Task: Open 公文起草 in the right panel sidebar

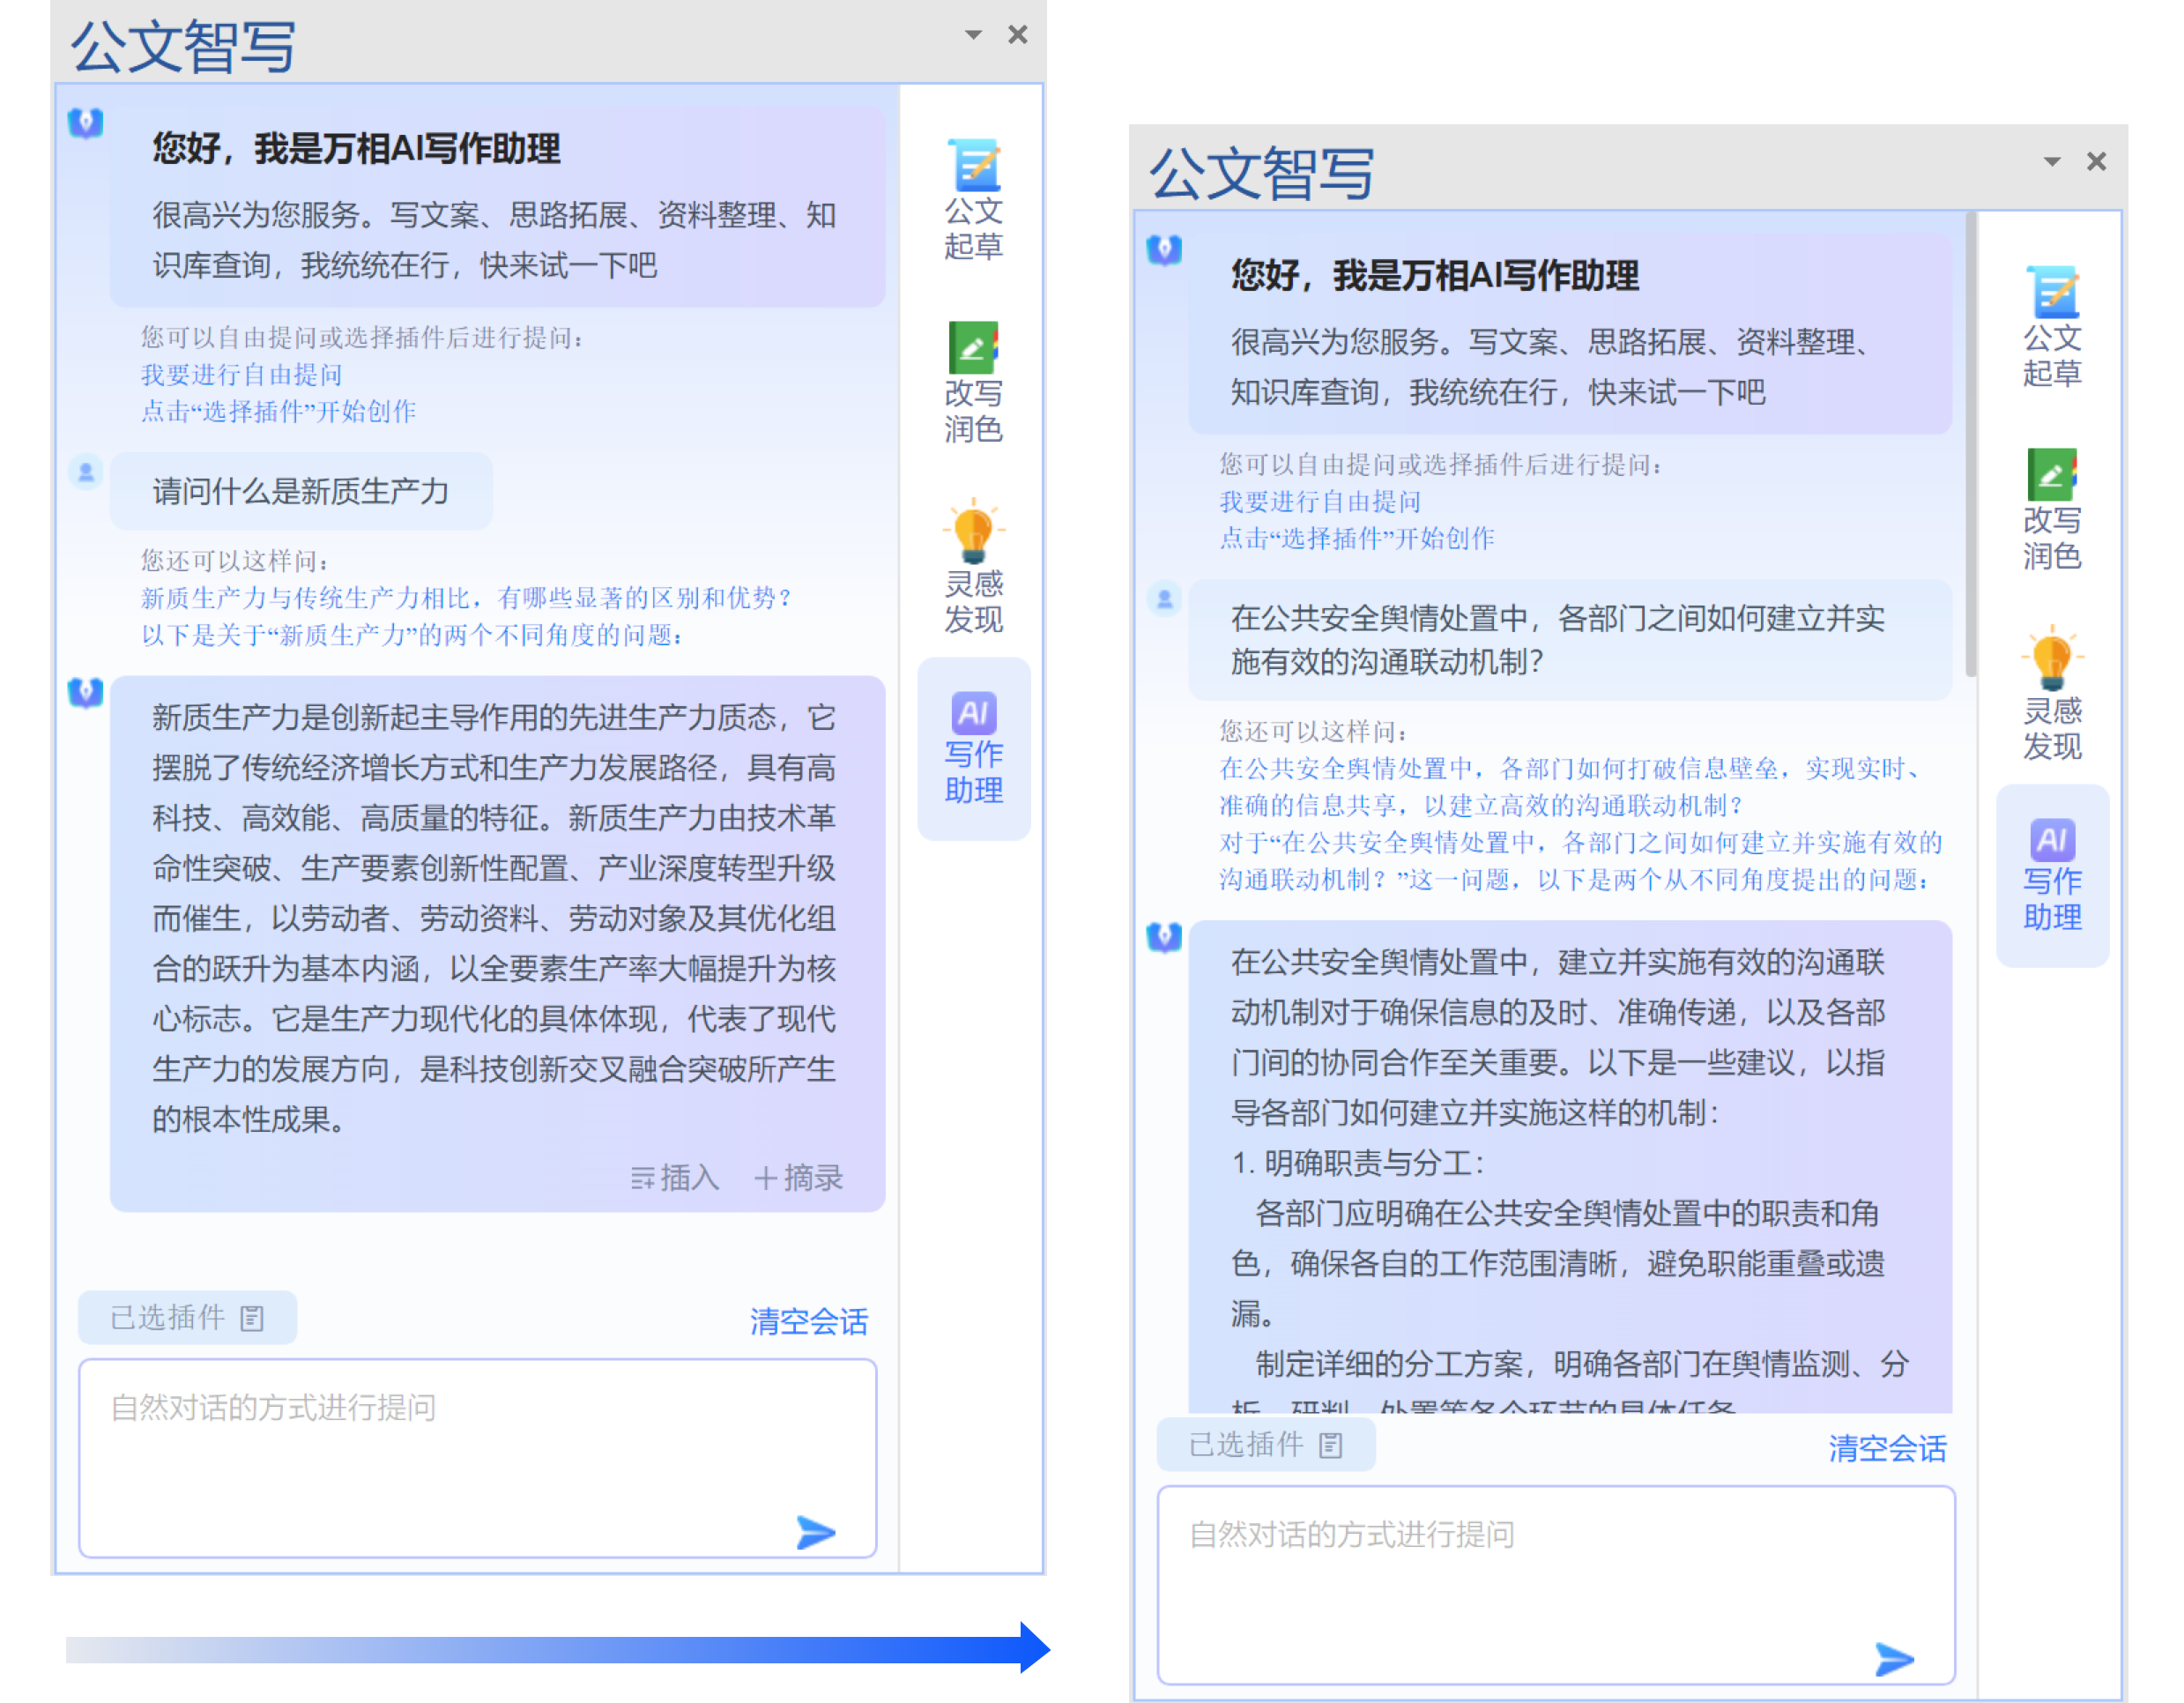Action: coord(2051,327)
